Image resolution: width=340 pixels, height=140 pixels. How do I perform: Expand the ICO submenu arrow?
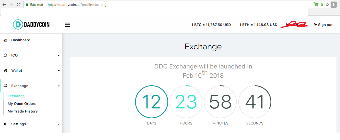[x=59, y=55]
